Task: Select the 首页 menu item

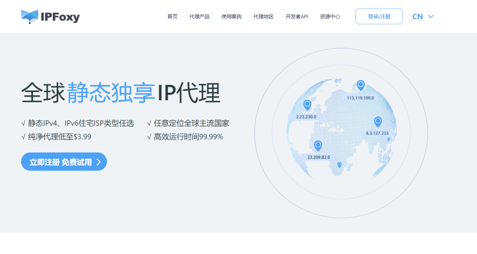Action: coord(172,17)
